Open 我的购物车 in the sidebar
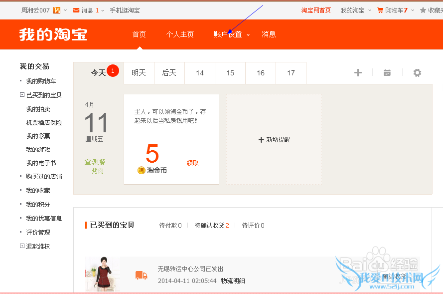Image resolution: width=443 pixels, height=294 pixels. (41, 81)
